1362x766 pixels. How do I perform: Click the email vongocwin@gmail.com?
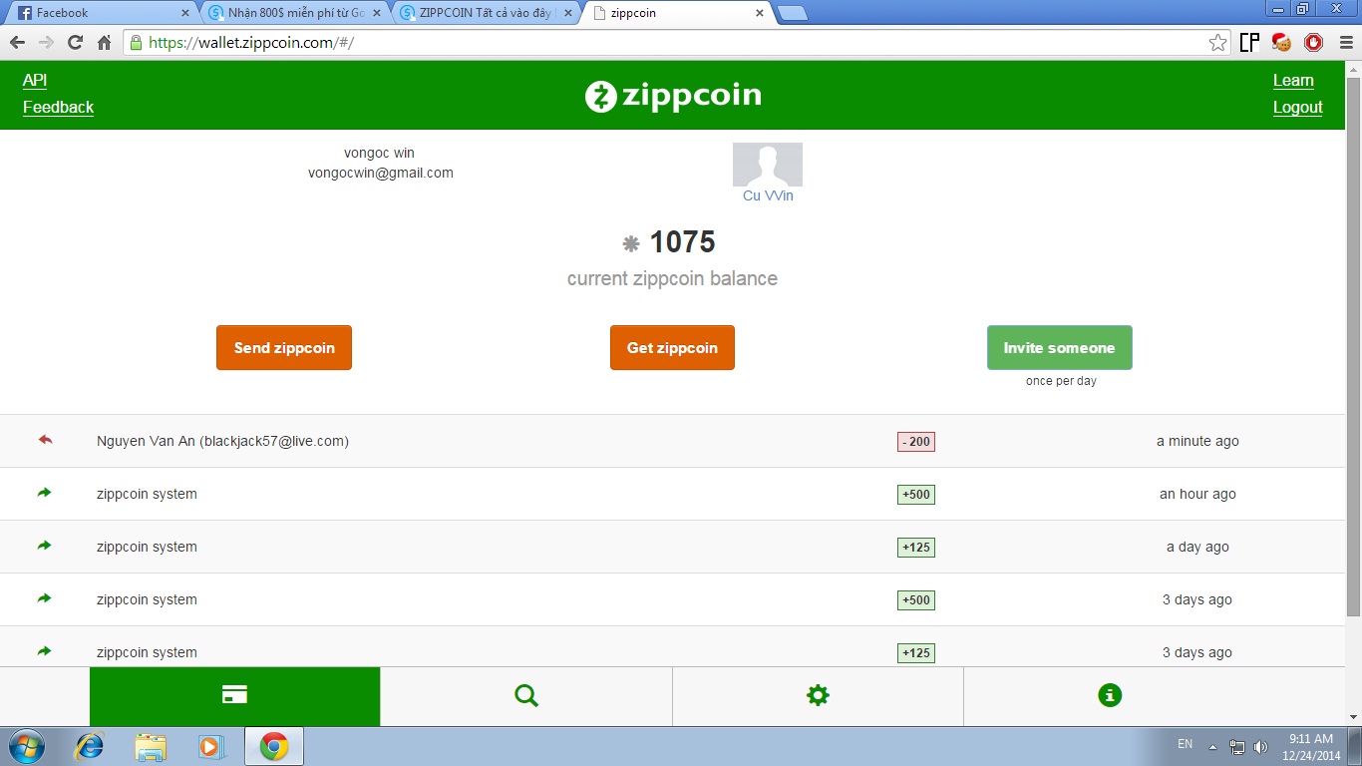tap(381, 173)
